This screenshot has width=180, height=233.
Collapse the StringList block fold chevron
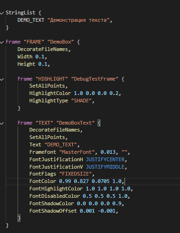pyautogui.click(x=2, y=13)
